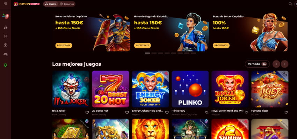This screenshot has width=297, height=139.
Task: Switch to the Deportes tab
Action: click(x=67, y=4)
